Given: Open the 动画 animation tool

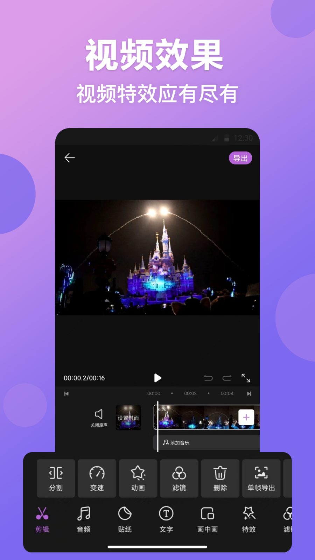Looking at the screenshot, I should [138, 478].
